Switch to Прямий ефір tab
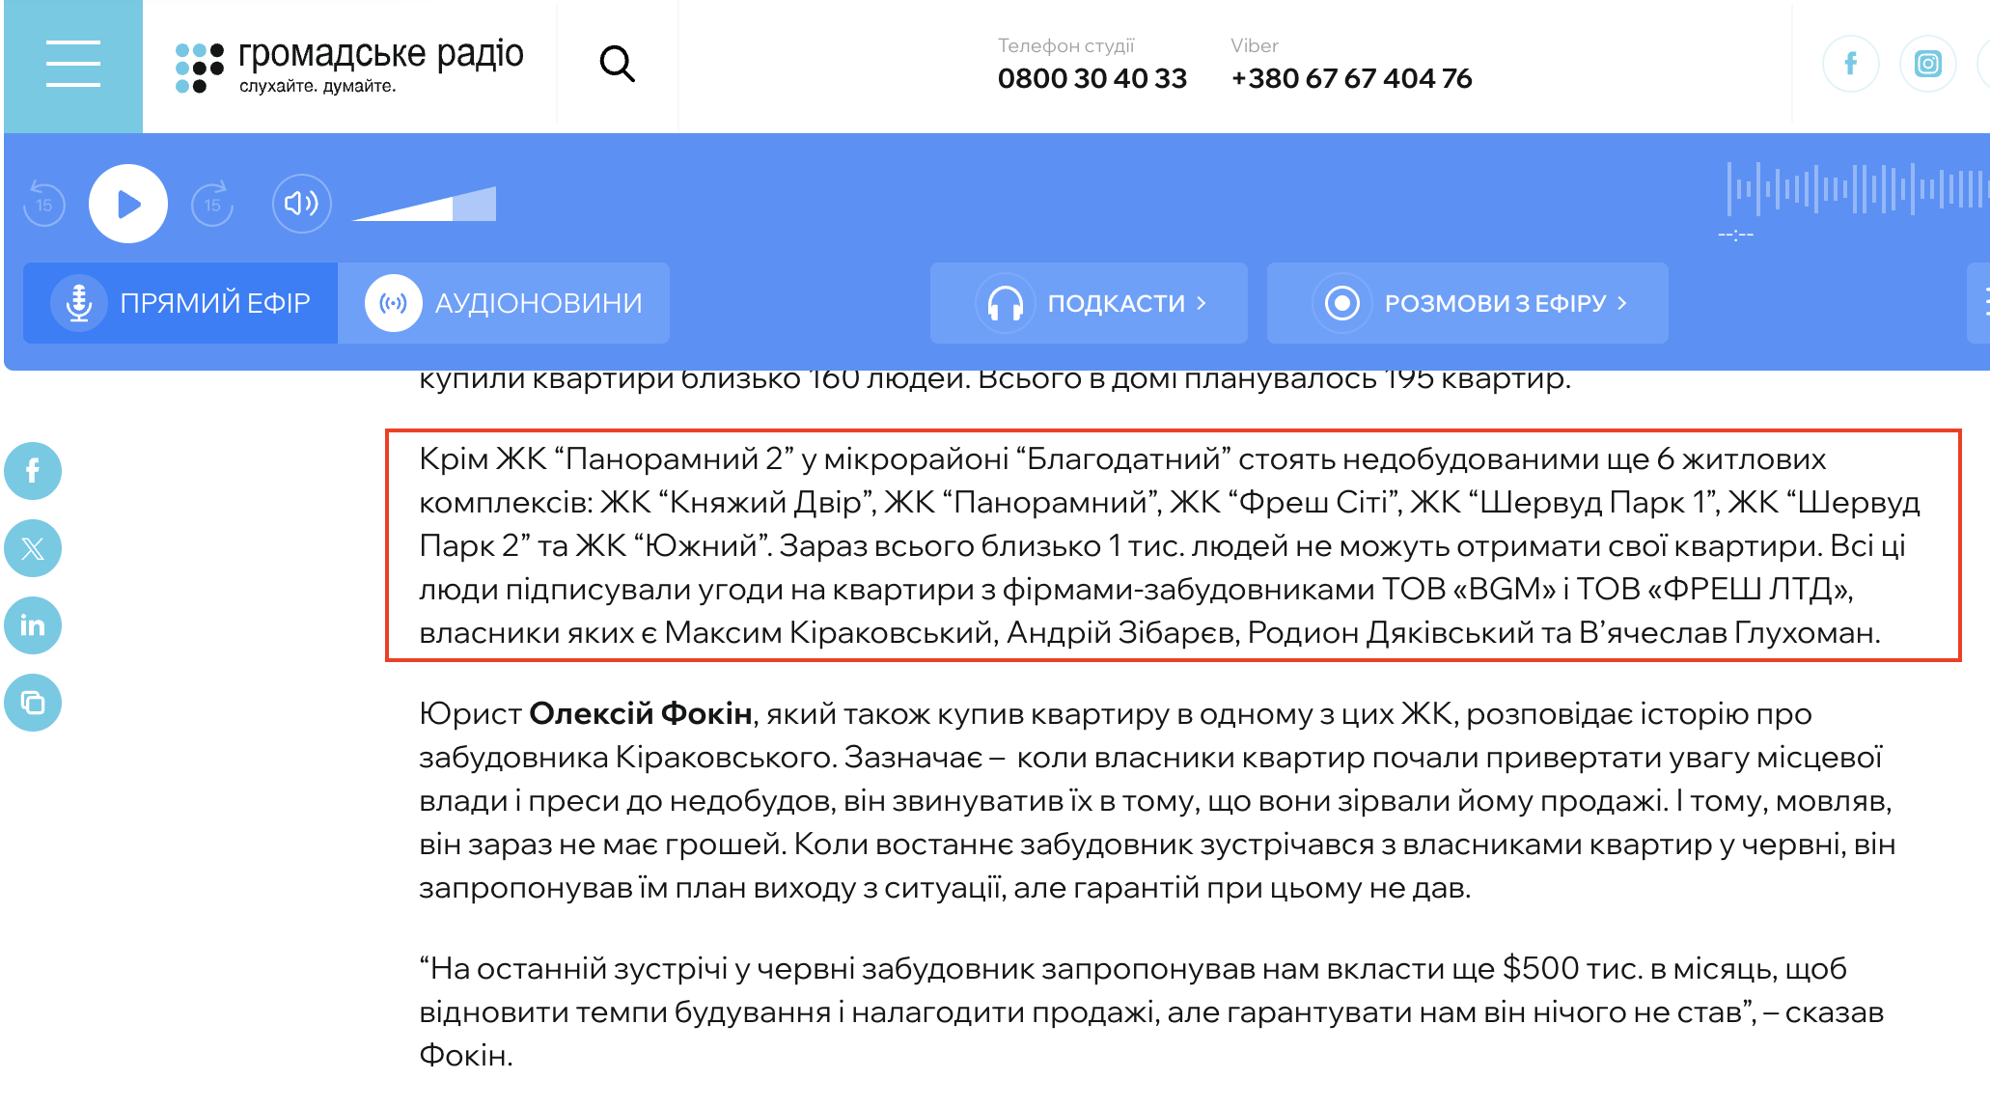This screenshot has height=1108, width=1990. tap(180, 303)
